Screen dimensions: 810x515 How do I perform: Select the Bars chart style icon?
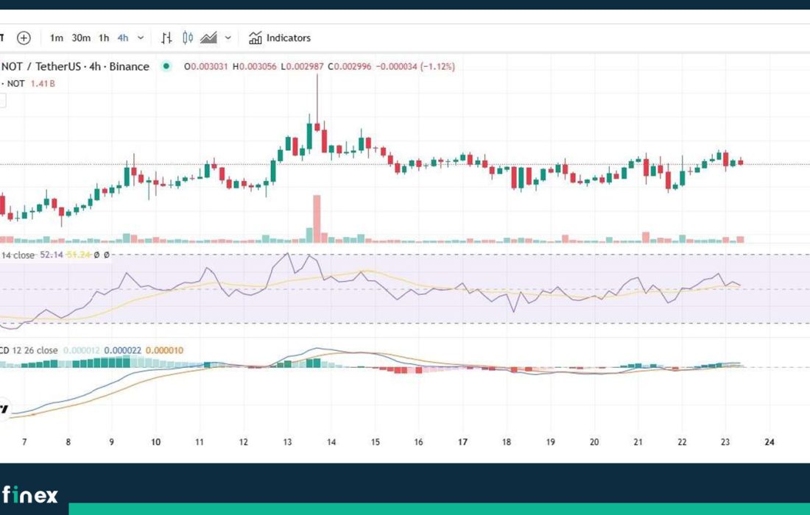click(166, 38)
